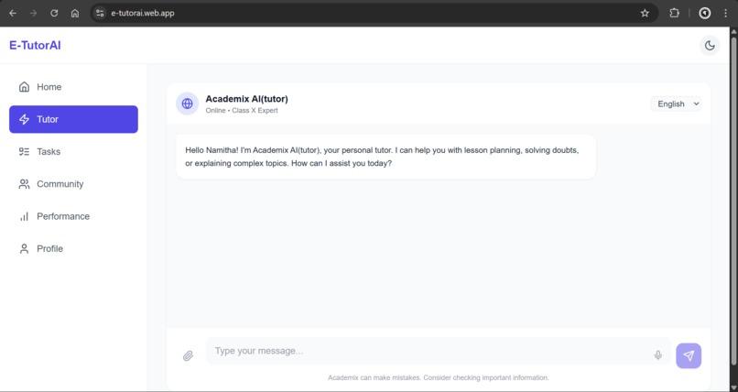The width and height of the screenshot is (738, 392).
Task: Click the 'Online • Class X Expert' status text
Action: pyautogui.click(x=242, y=111)
